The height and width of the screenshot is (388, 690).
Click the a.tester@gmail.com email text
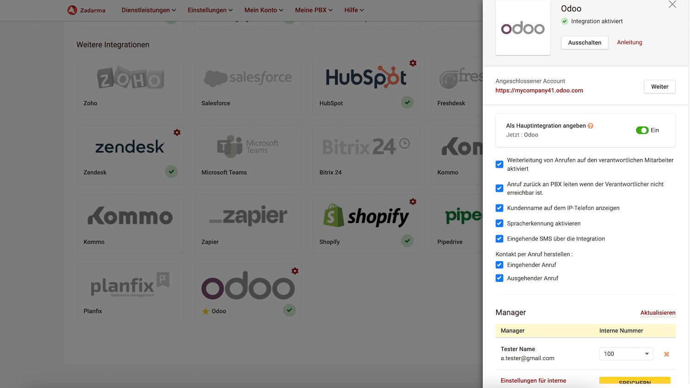pyautogui.click(x=527, y=359)
